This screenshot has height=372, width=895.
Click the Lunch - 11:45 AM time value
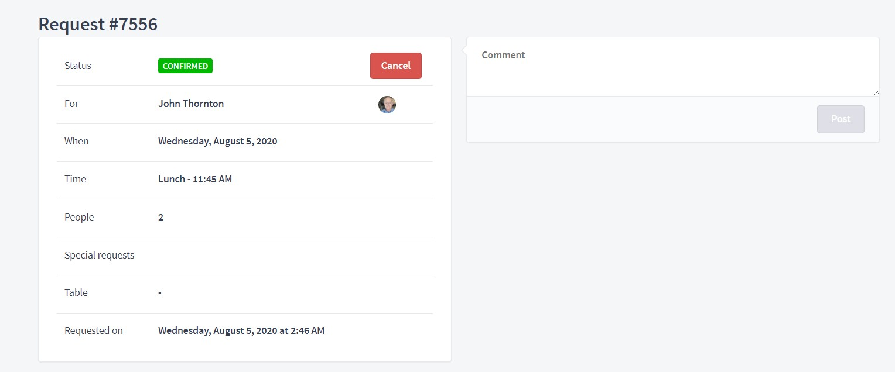(195, 179)
